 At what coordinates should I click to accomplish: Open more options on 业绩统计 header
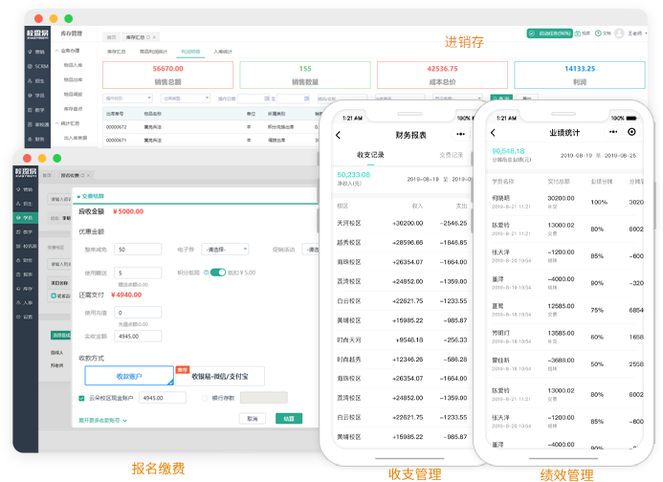(x=608, y=132)
